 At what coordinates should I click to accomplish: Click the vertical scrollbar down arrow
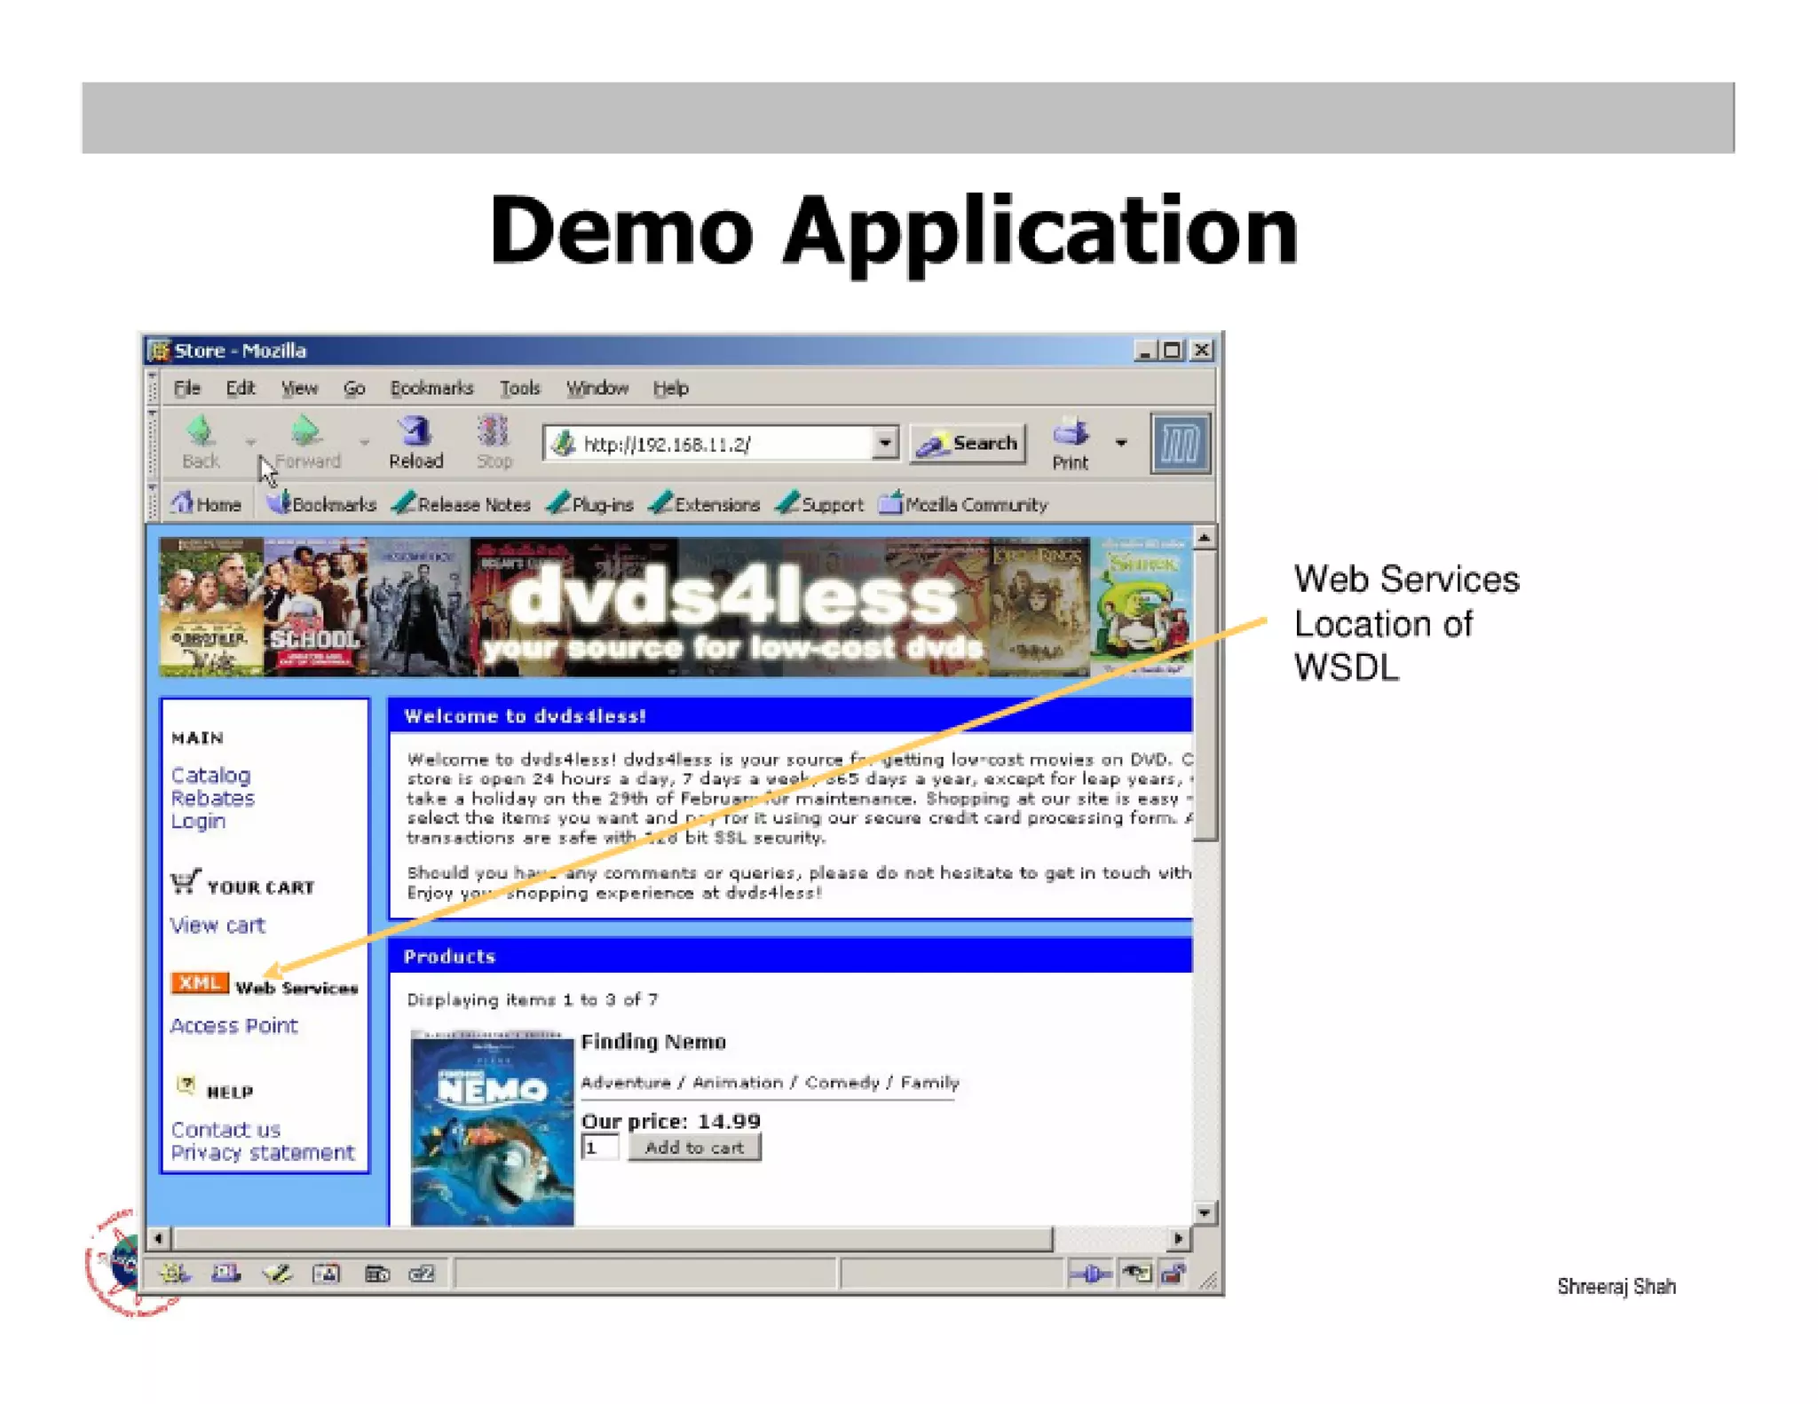(1205, 1212)
